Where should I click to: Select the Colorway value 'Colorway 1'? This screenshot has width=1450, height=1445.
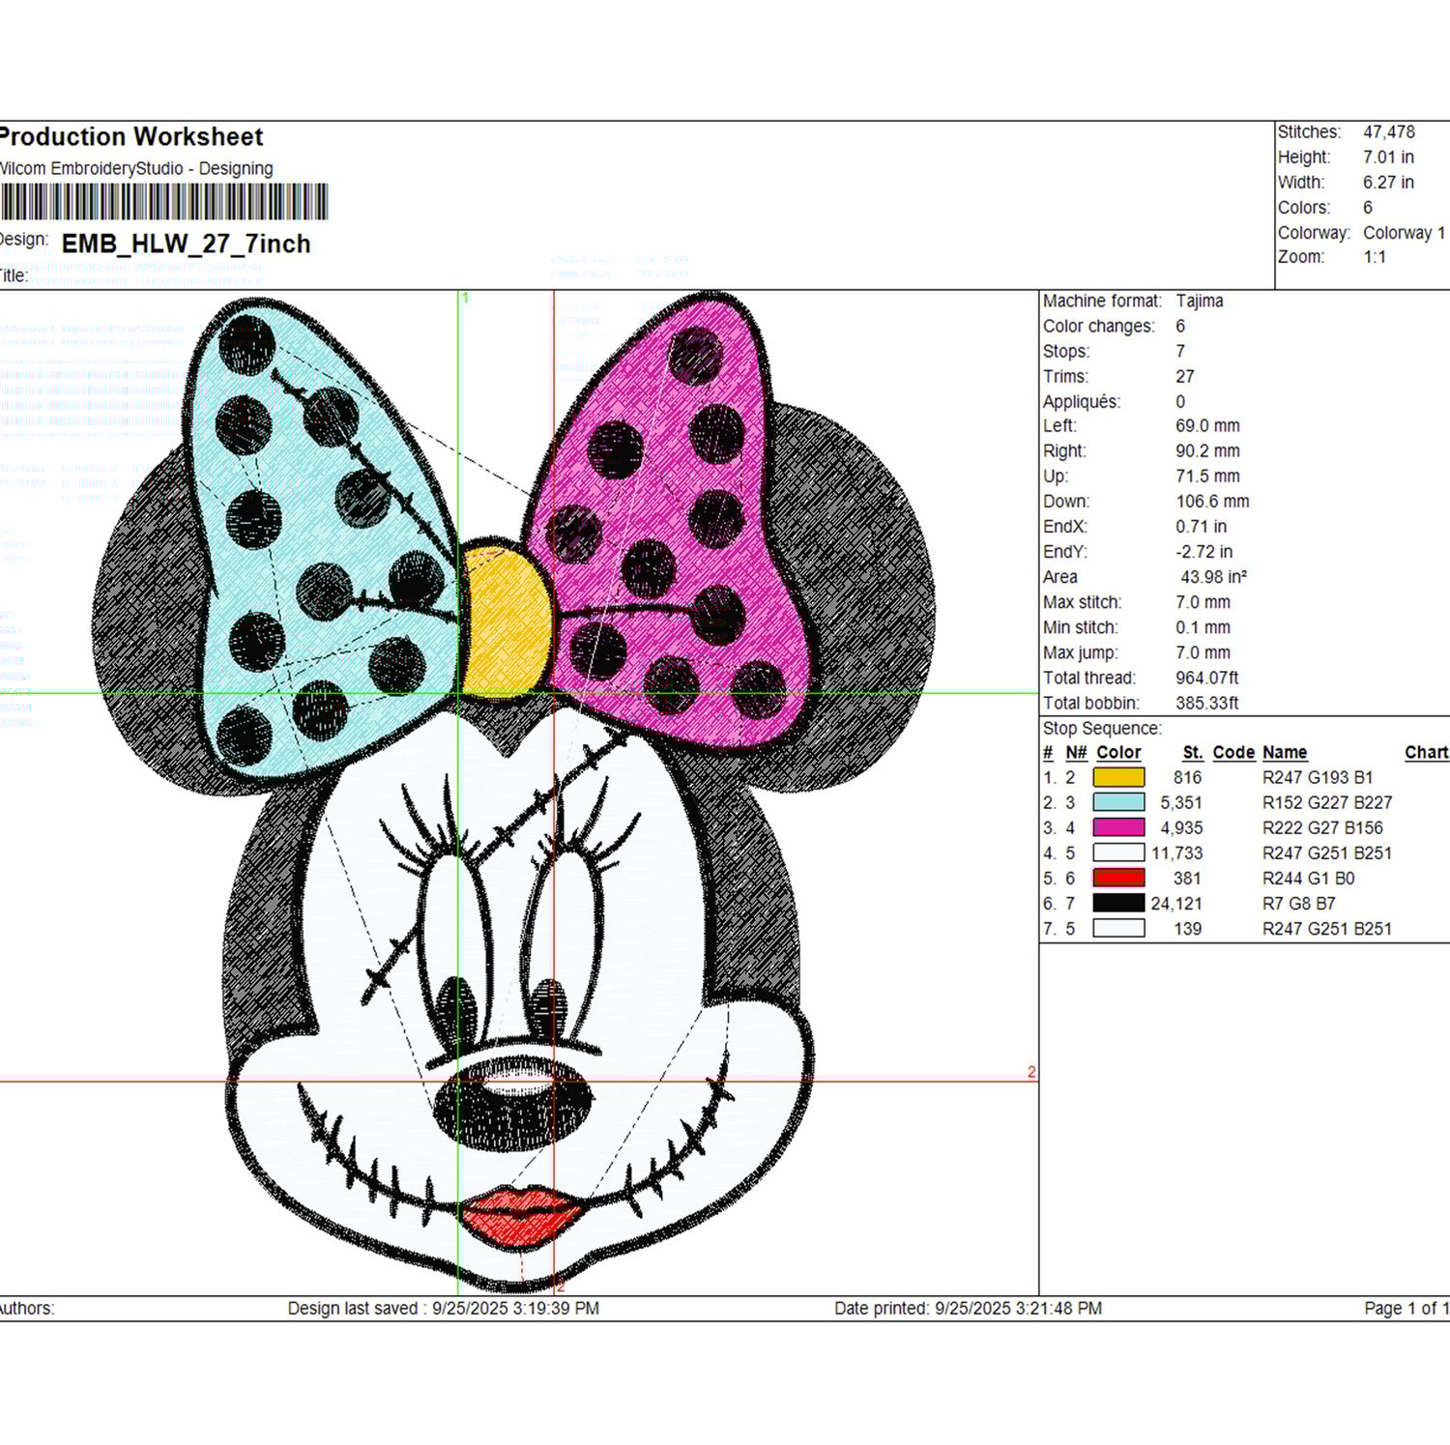(1405, 233)
